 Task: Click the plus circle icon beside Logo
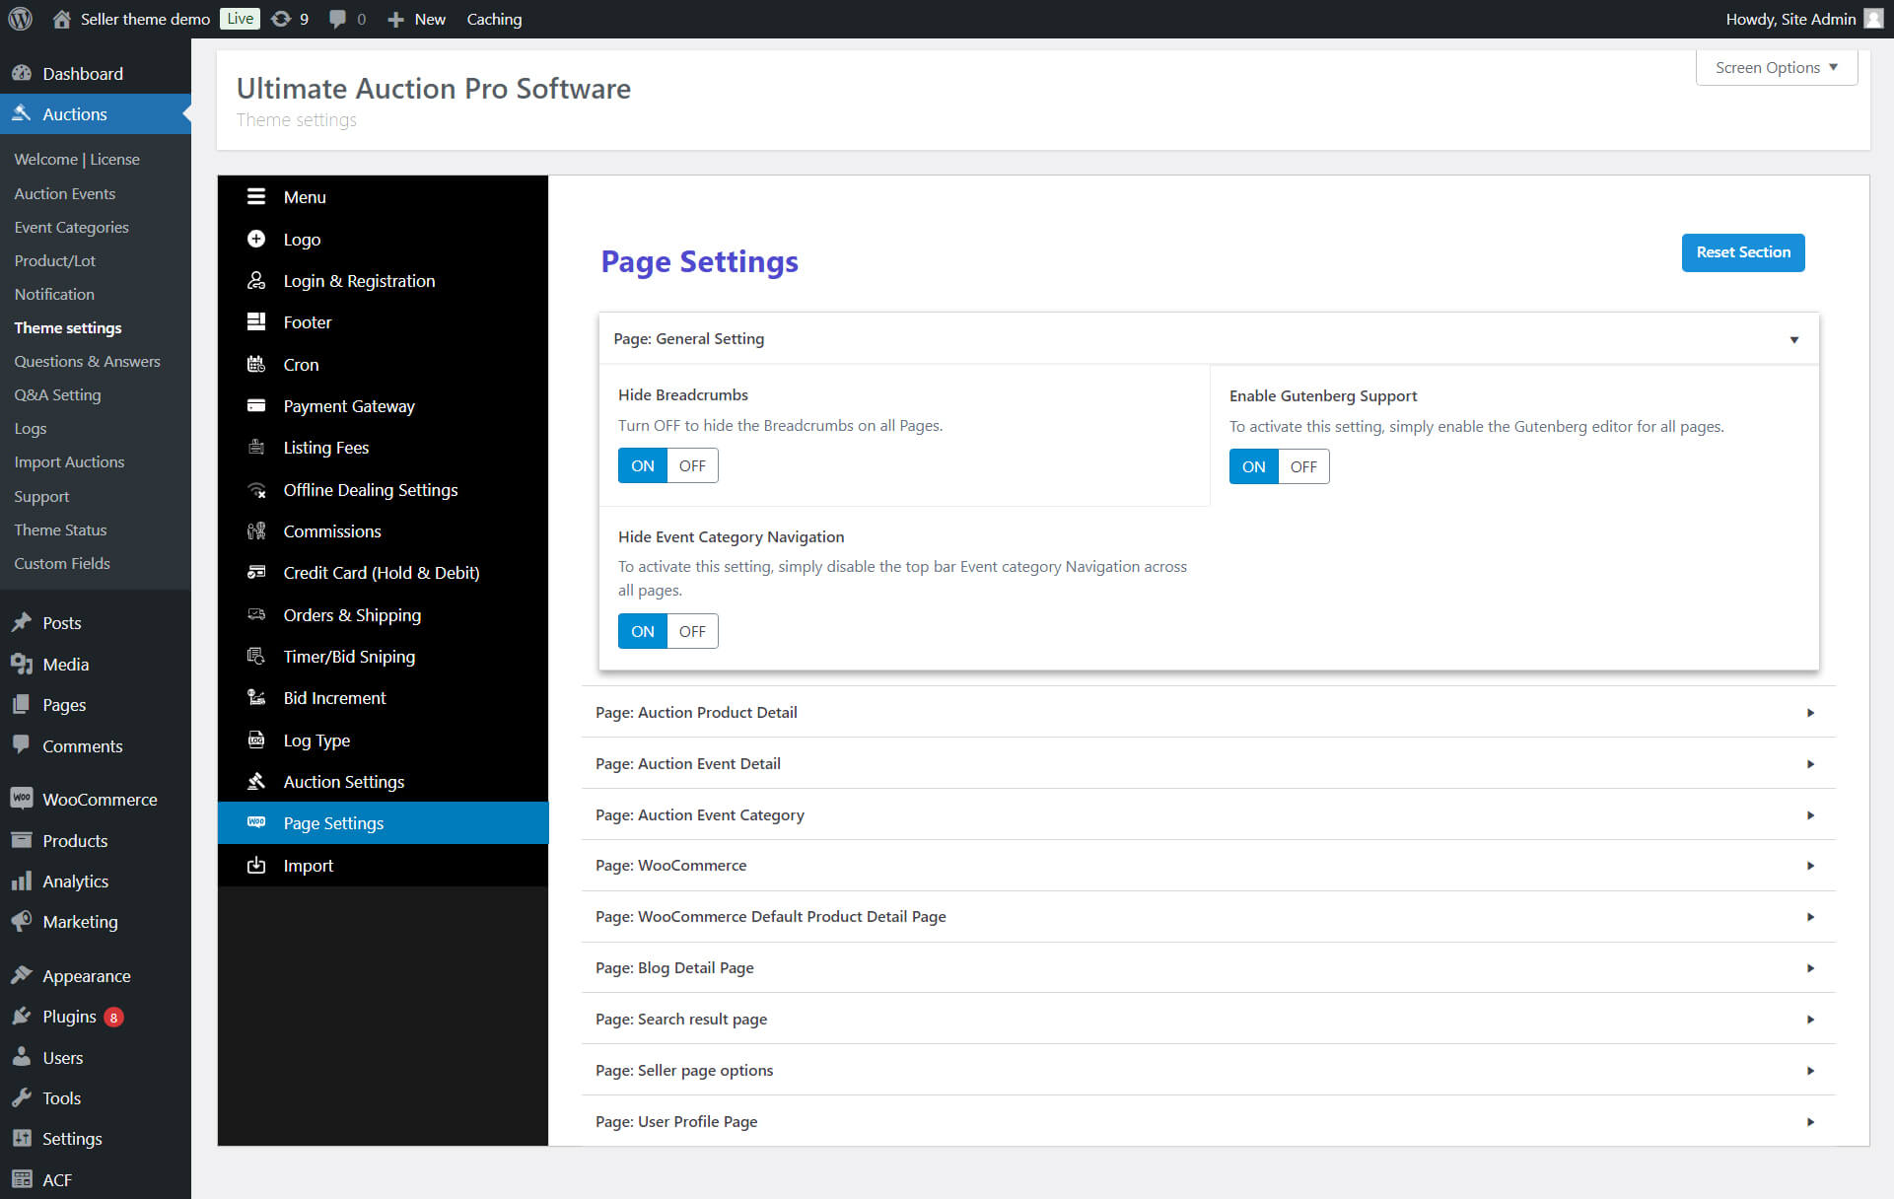point(256,239)
